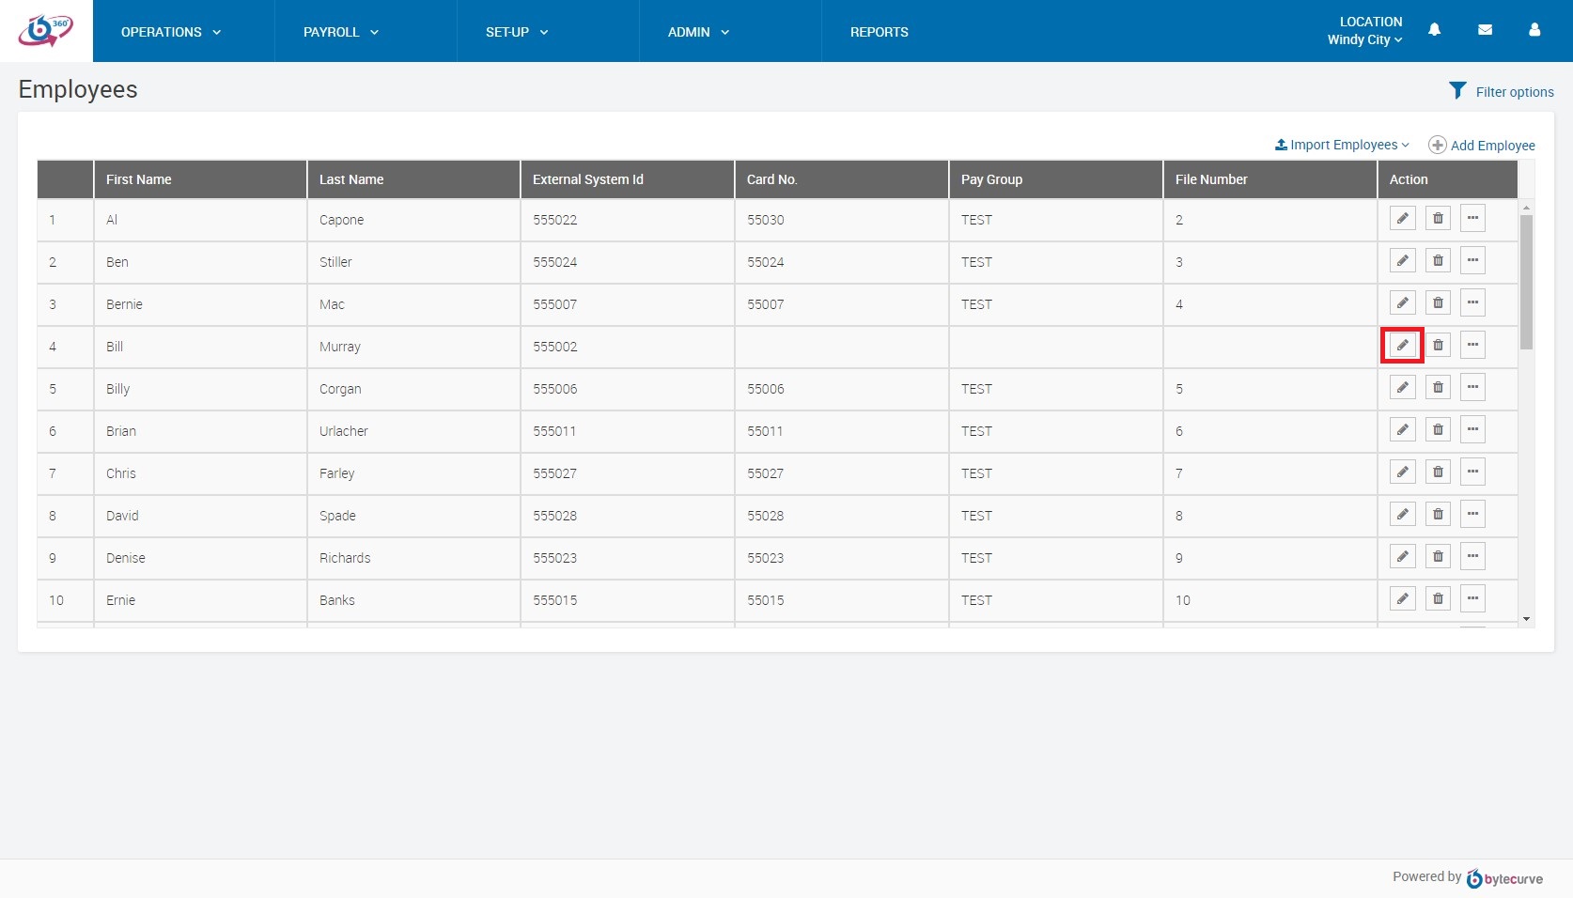Expand the Payroll menu
Screen dimensions: 1573x898
(341, 32)
